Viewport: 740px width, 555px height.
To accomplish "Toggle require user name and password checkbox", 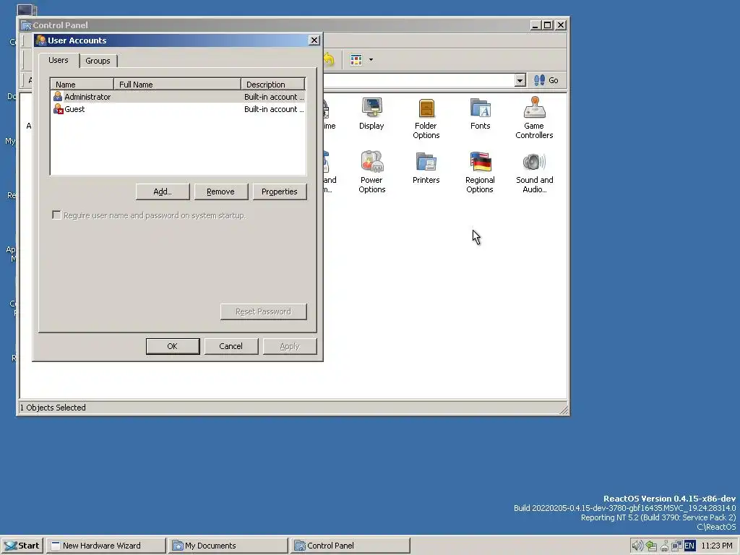I will click(56, 215).
